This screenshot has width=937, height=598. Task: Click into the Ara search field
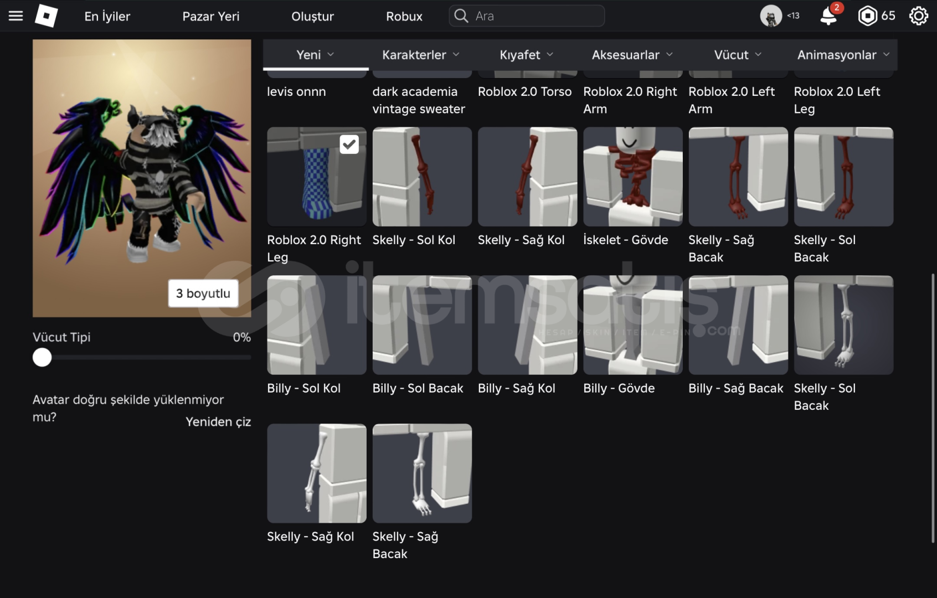pyautogui.click(x=527, y=16)
